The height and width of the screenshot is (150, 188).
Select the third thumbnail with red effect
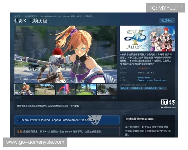click(x=65, y=89)
